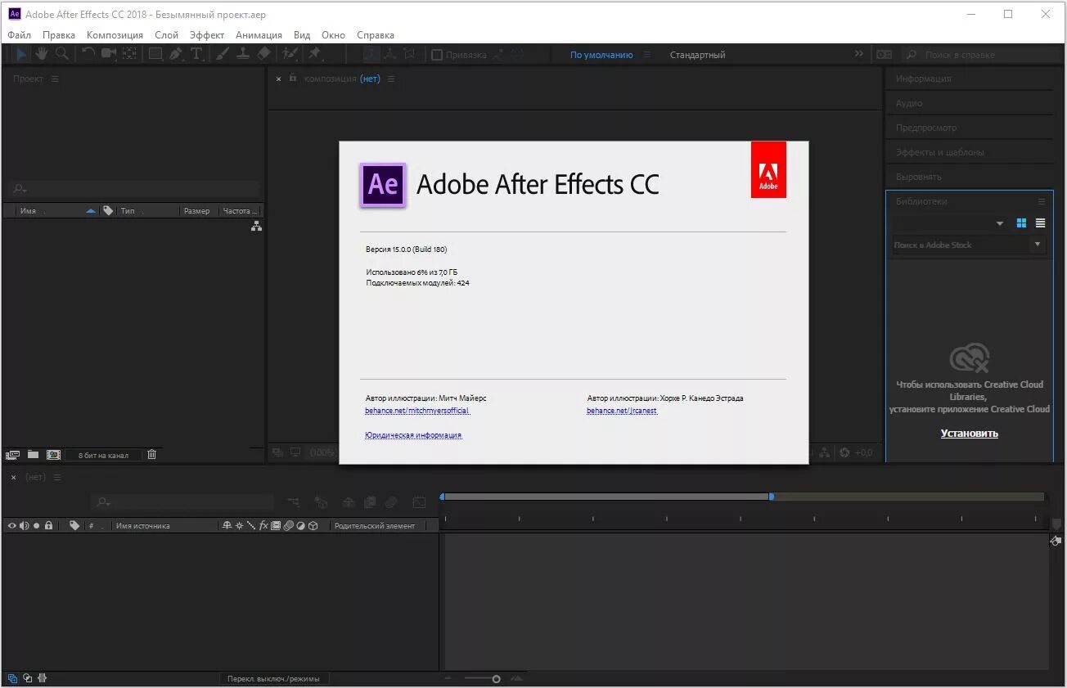This screenshot has height=688, width=1067.
Task: Open the Project search options dropdown
Action: (x=20, y=189)
